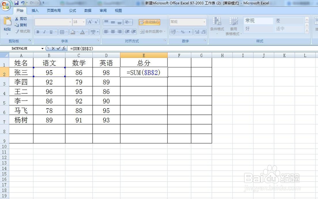The image size is (318, 199).
Task: Switch to the 插入 ribbon tab
Action: tap(35, 10)
